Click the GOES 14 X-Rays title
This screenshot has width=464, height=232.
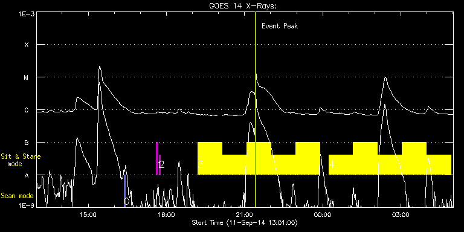coord(243,6)
